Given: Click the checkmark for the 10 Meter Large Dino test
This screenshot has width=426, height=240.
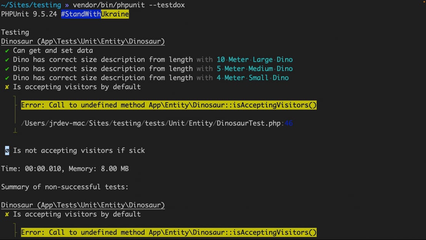Looking at the screenshot, I should 7,60.
